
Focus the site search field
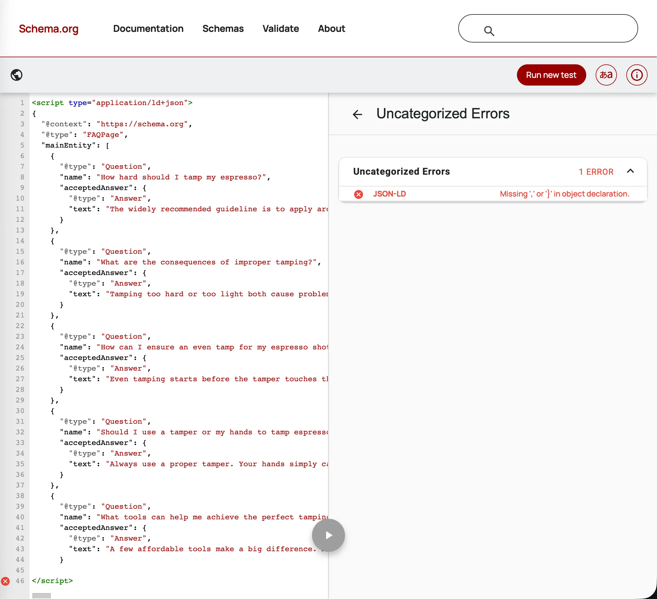(x=548, y=28)
